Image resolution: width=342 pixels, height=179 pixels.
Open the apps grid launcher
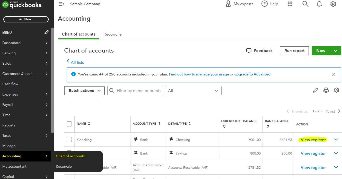pos(290,4)
